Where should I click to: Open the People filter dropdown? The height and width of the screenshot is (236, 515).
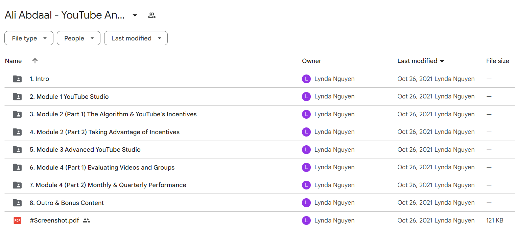pos(78,38)
